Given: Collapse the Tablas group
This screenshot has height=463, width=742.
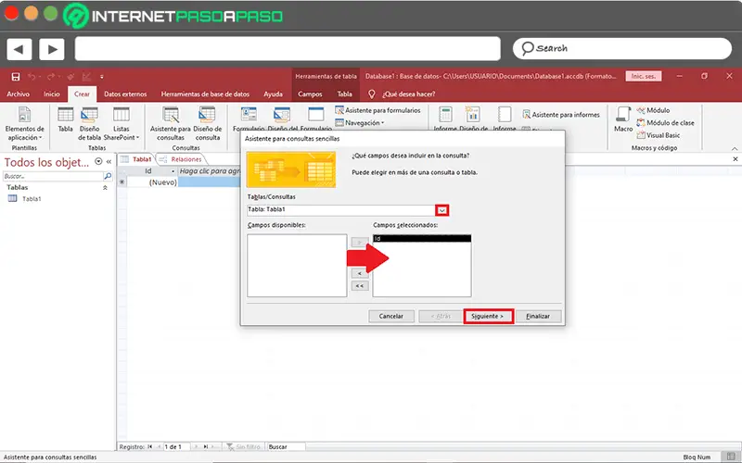Looking at the screenshot, I should 105,188.
